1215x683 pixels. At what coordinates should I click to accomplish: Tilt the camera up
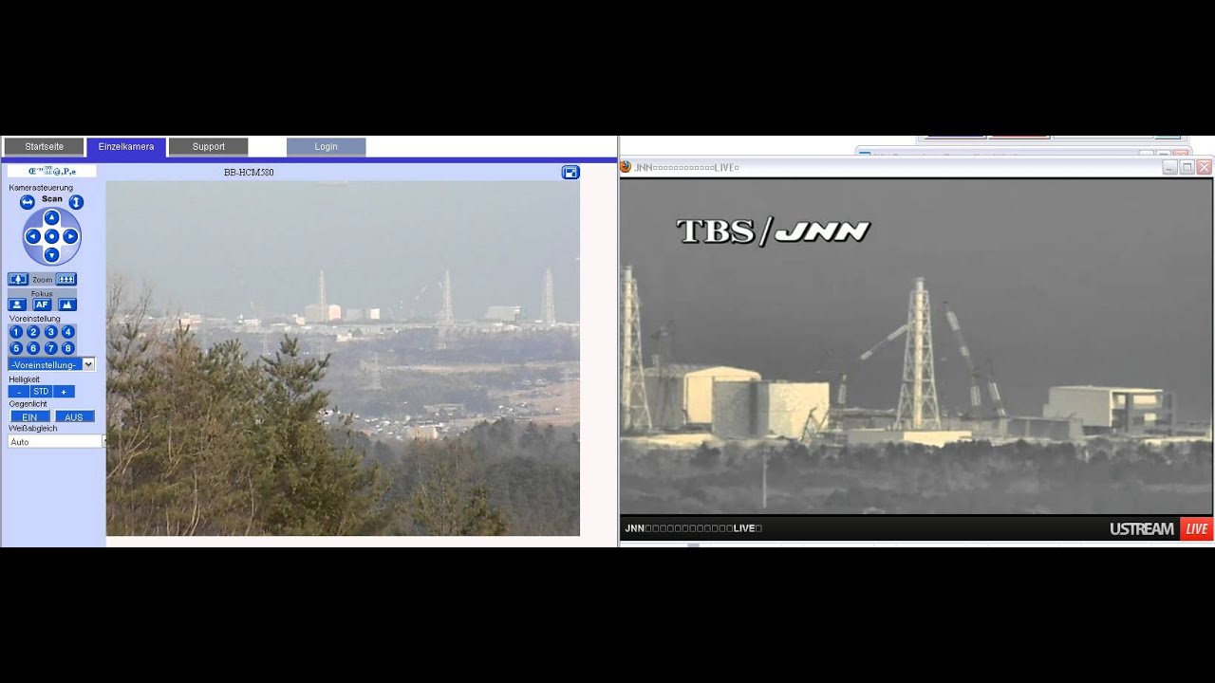tap(51, 218)
